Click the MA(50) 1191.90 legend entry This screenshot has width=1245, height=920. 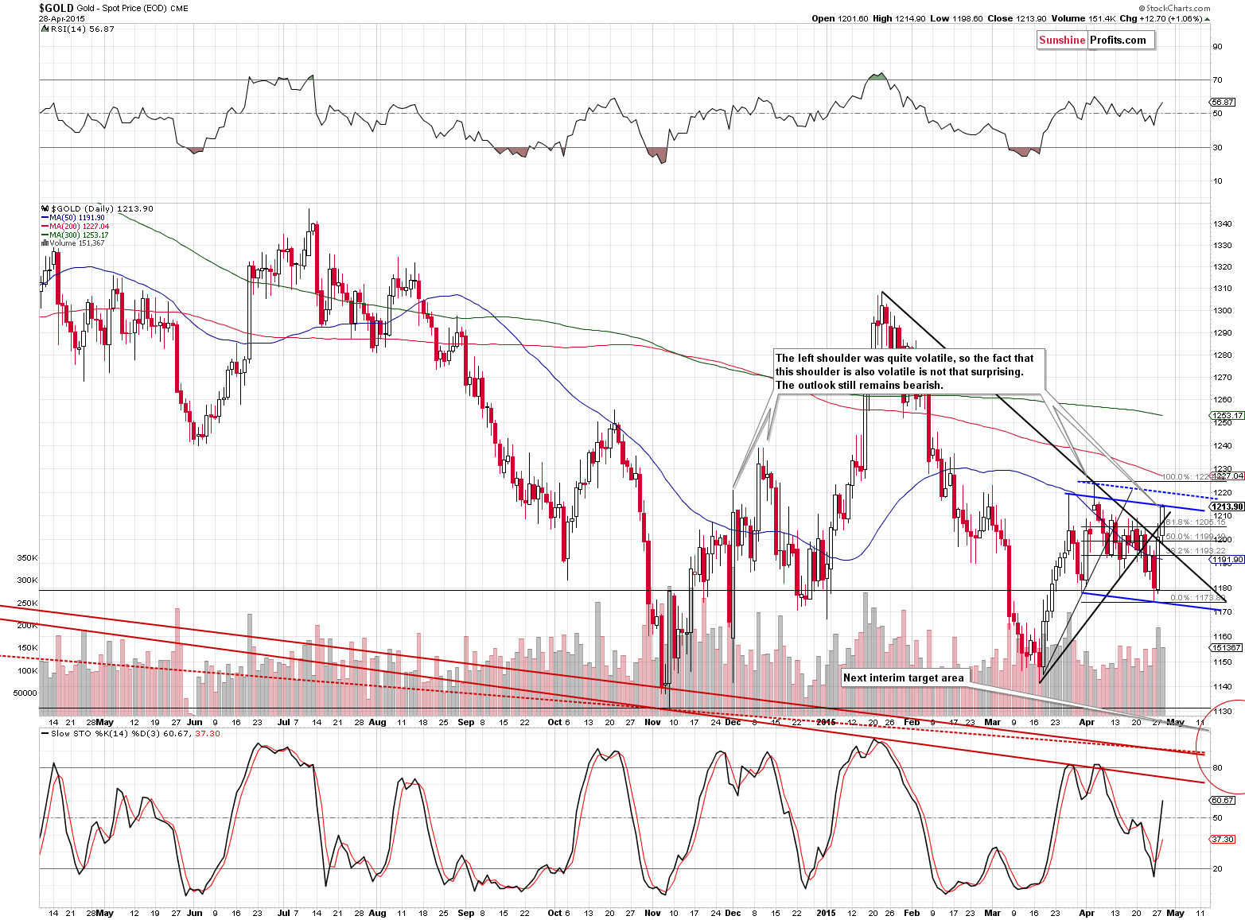tap(72, 218)
